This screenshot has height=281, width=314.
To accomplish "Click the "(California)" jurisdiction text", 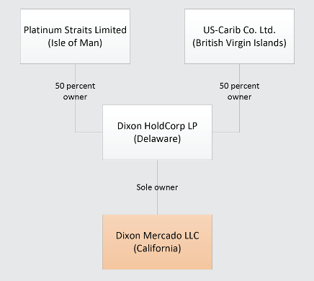I will (157, 249).
